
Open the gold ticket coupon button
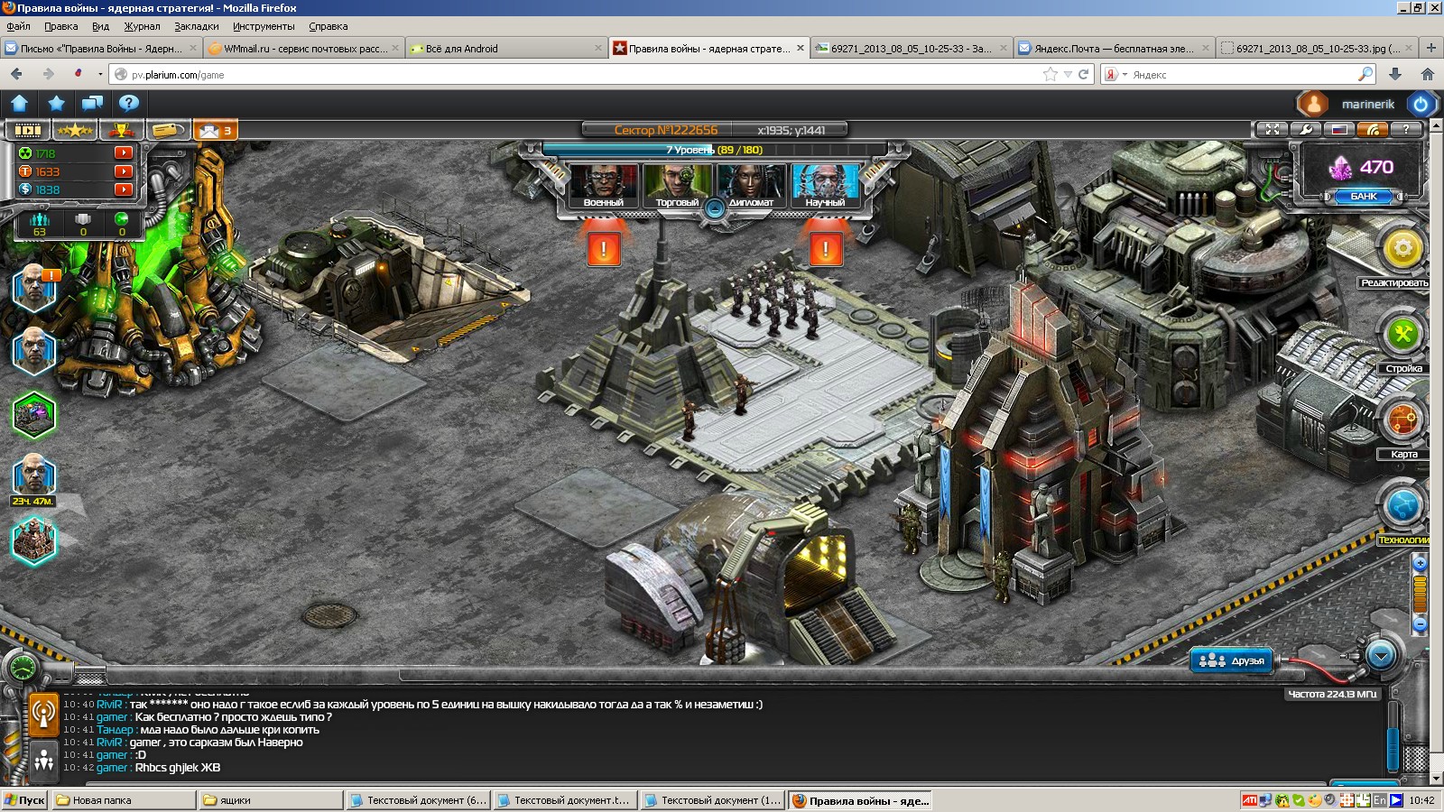pyautogui.click(x=169, y=131)
